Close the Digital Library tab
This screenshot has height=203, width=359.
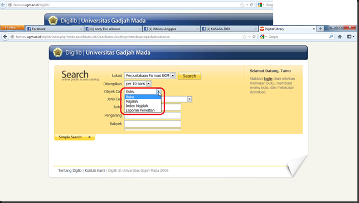tap(314, 29)
